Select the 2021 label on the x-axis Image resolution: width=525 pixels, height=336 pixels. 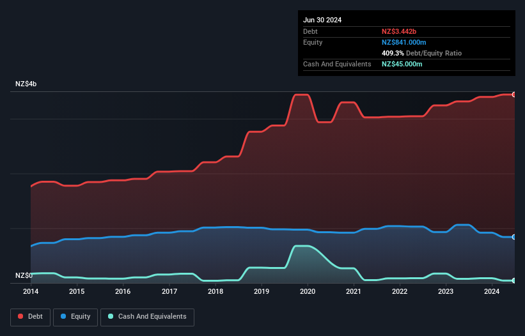[x=354, y=291]
